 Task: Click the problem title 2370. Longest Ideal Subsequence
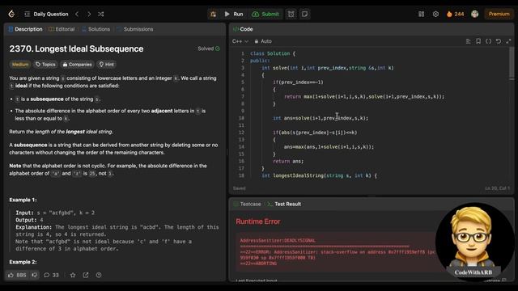tap(76, 48)
